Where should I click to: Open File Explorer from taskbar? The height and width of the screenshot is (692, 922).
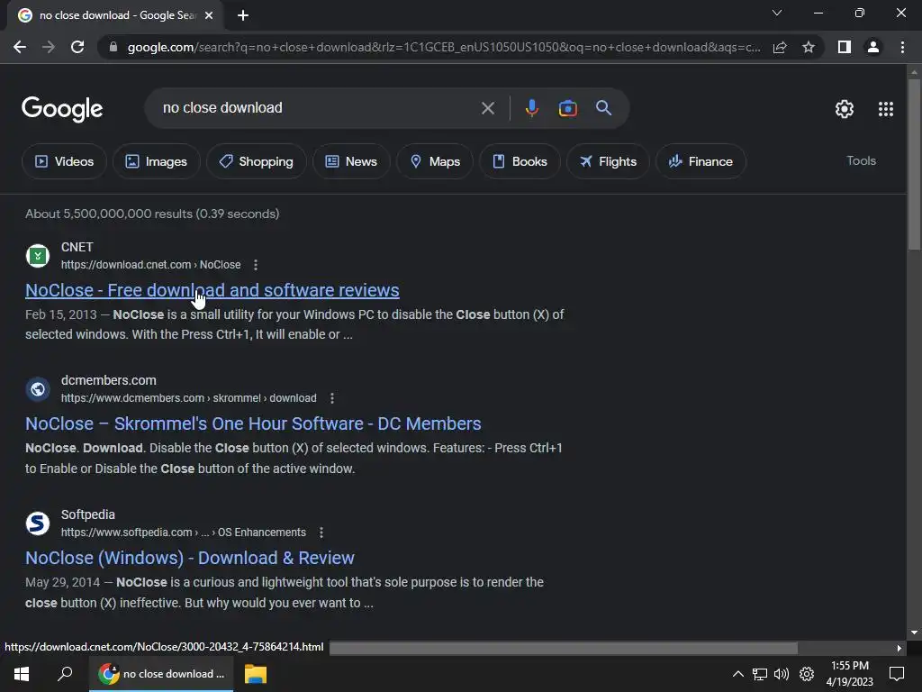click(x=255, y=674)
